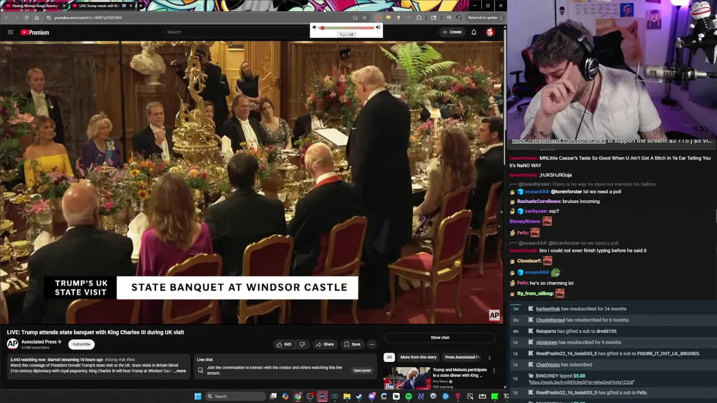Open options menu for the Fox News video
717x403 pixels.
point(493,371)
